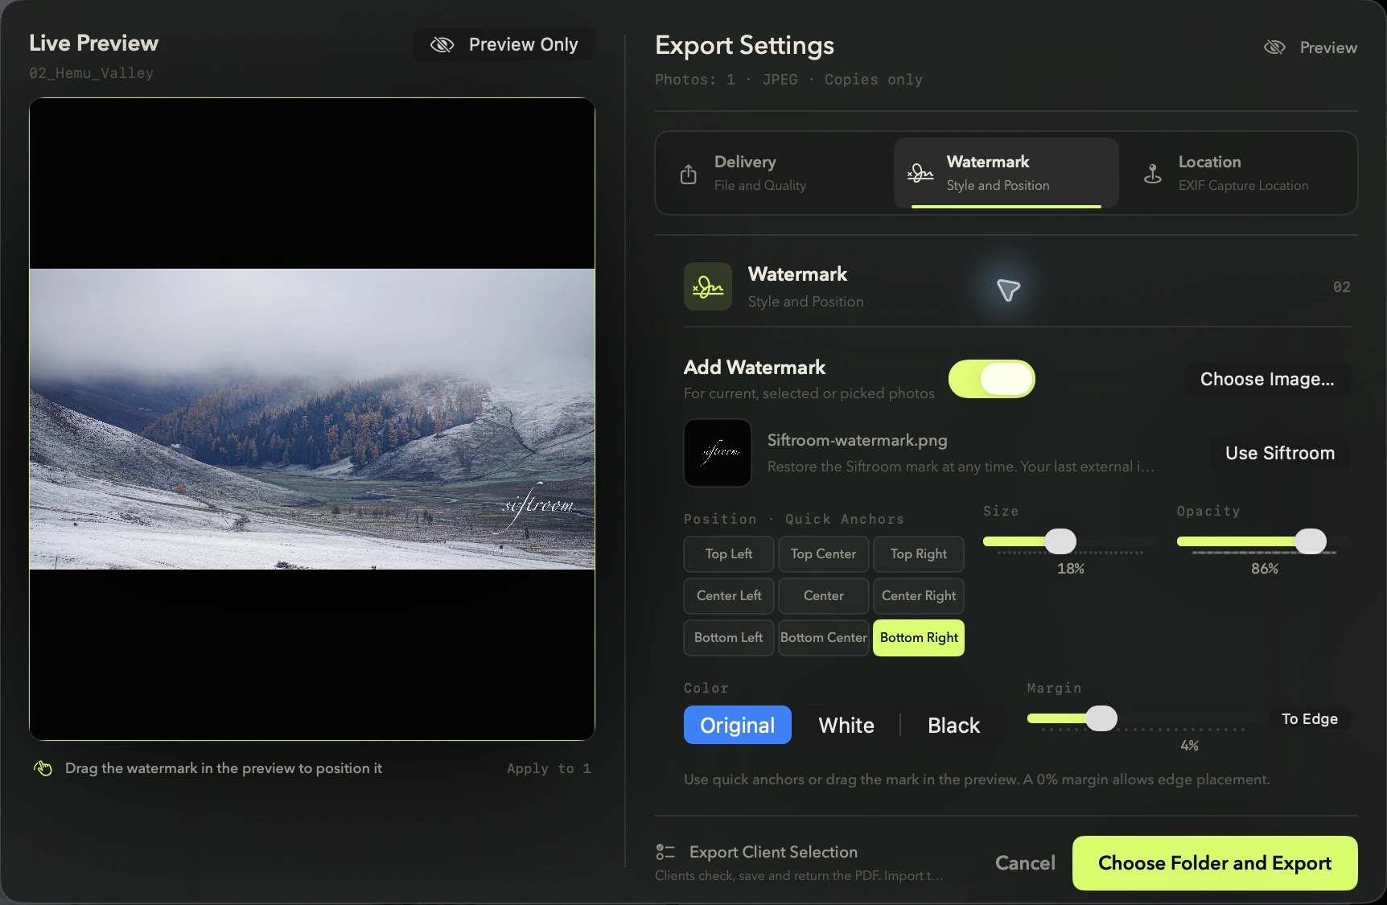The width and height of the screenshot is (1387, 905).
Task: Anchor watermark to Top Center
Action: click(824, 554)
